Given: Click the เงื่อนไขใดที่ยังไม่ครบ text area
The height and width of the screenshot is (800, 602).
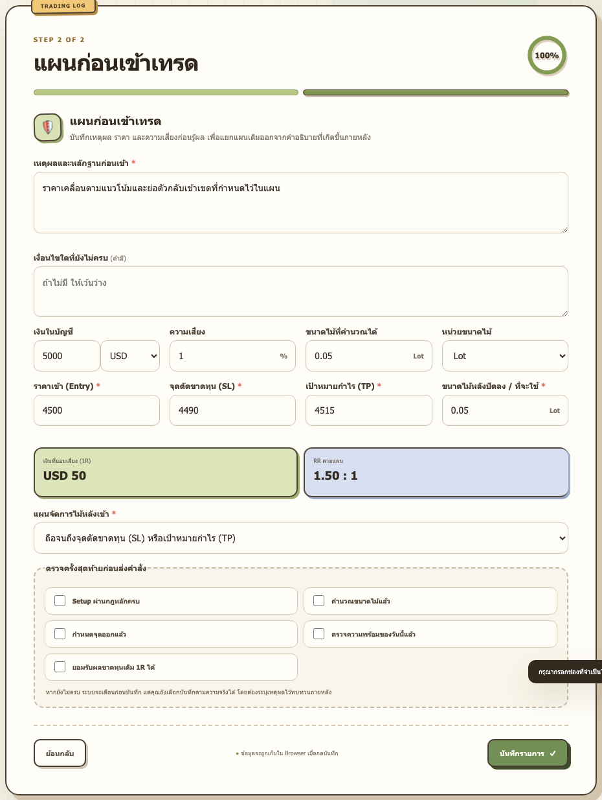Looking at the screenshot, I should [301, 292].
